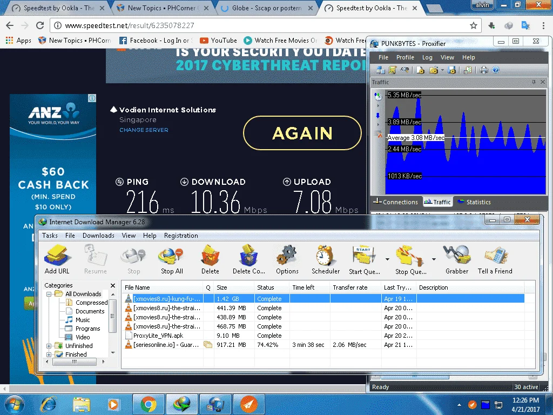
Task: Open Registration menu in IDM
Action: click(x=181, y=236)
